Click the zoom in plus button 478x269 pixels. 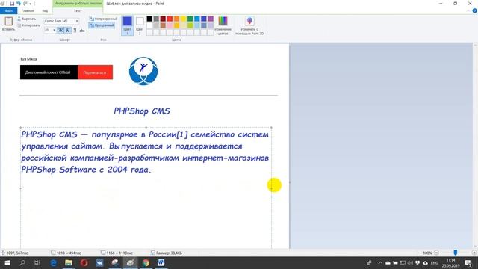(x=474, y=253)
